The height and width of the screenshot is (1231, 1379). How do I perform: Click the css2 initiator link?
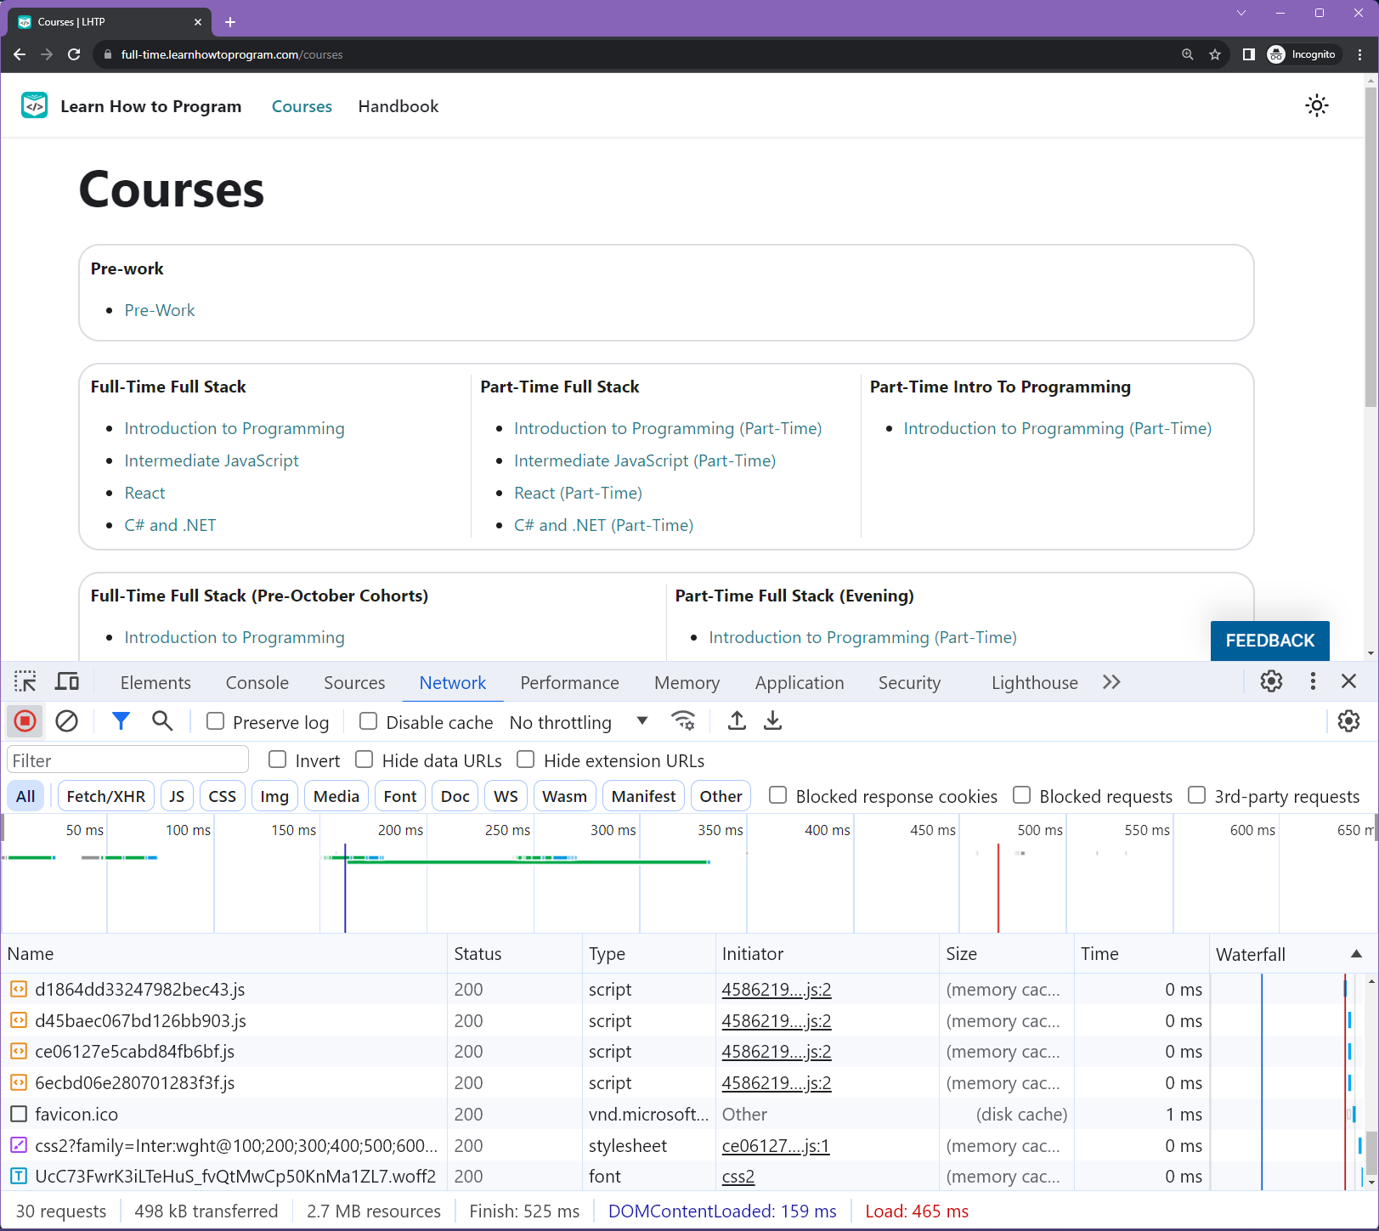738,1177
